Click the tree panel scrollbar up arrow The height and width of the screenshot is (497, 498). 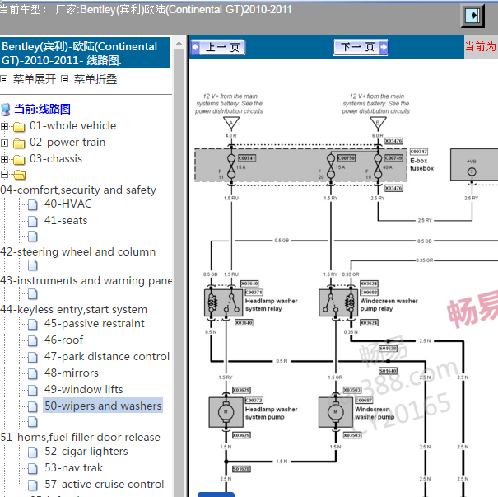[179, 43]
